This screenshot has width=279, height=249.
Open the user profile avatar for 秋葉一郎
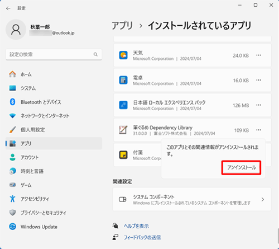click(x=16, y=30)
